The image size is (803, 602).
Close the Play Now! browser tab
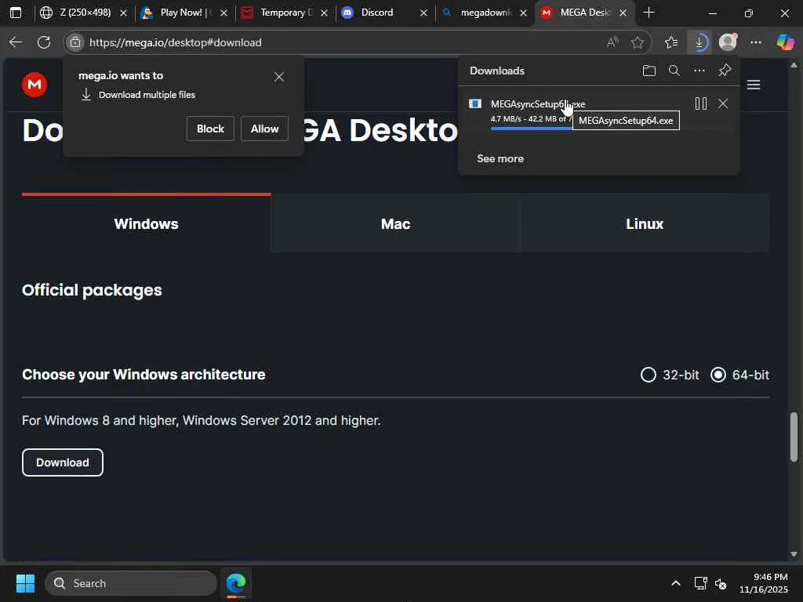click(x=223, y=13)
